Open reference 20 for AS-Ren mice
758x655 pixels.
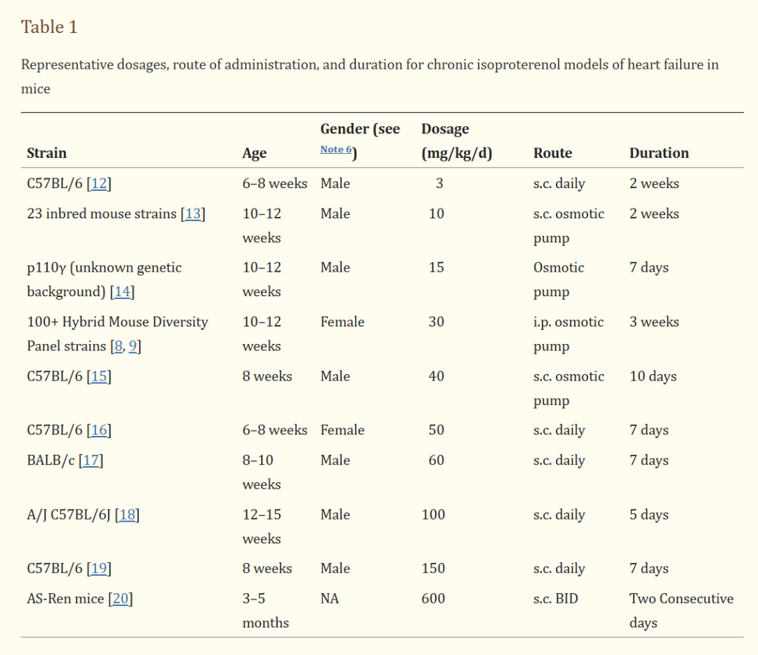(x=121, y=599)
